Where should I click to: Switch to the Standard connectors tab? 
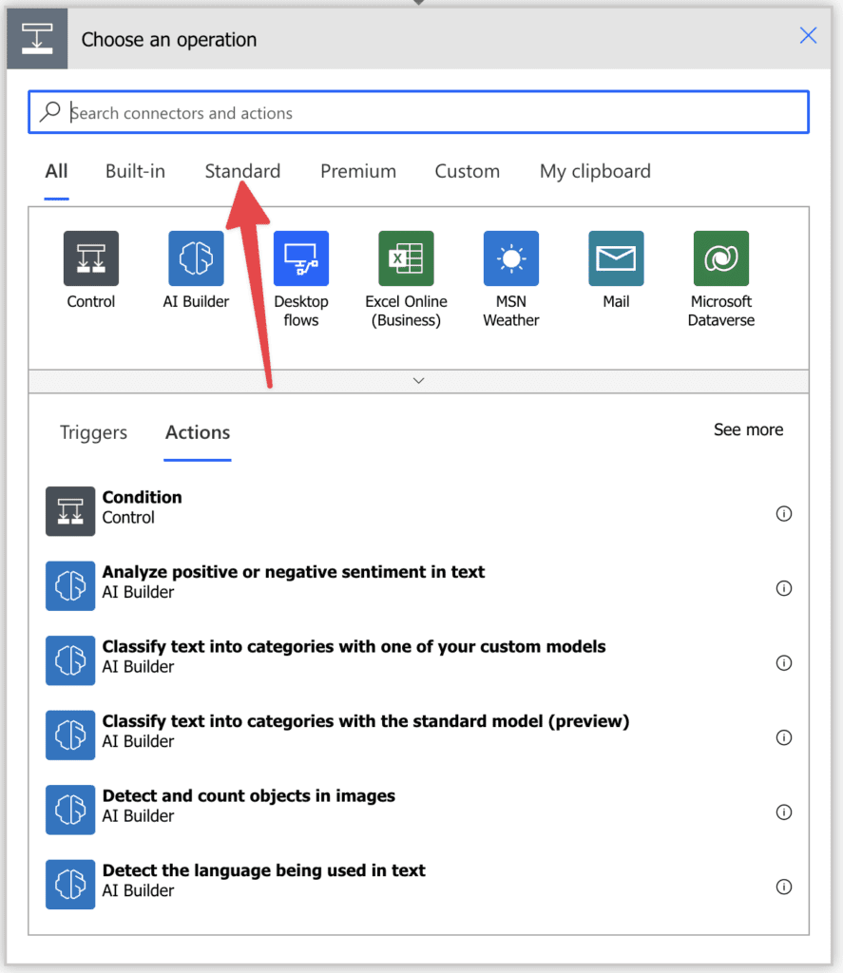point(242,171)
